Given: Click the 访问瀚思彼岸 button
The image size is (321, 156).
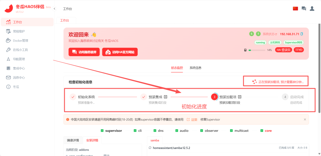Looking at the screenshot, I should click(84, 52).
